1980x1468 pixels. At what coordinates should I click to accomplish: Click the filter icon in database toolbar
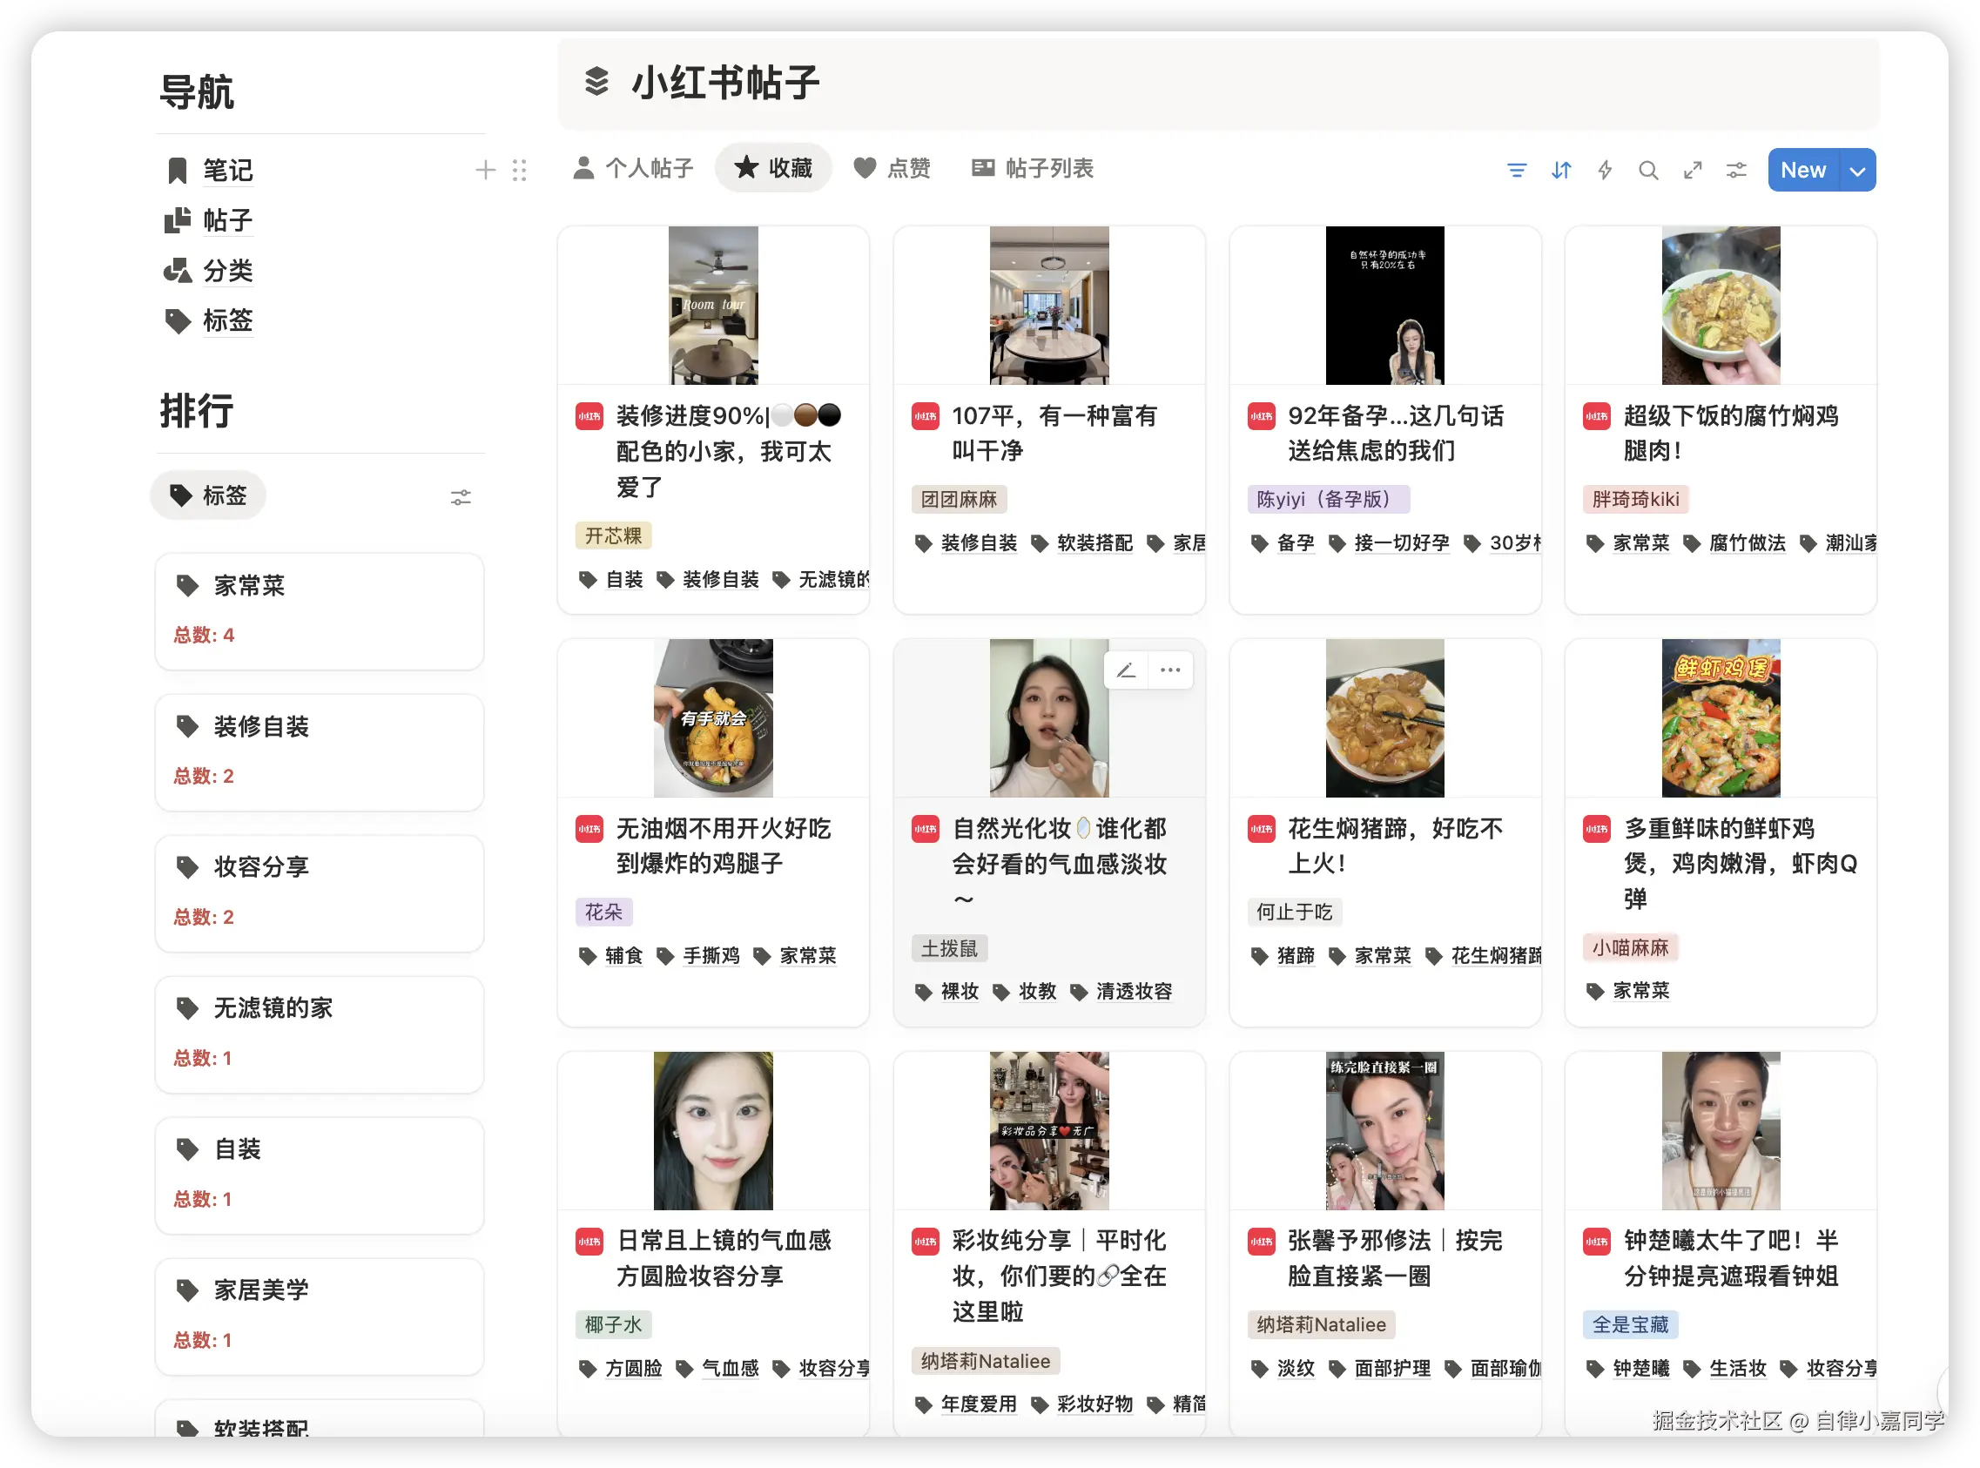click(x=1516, y=170)
